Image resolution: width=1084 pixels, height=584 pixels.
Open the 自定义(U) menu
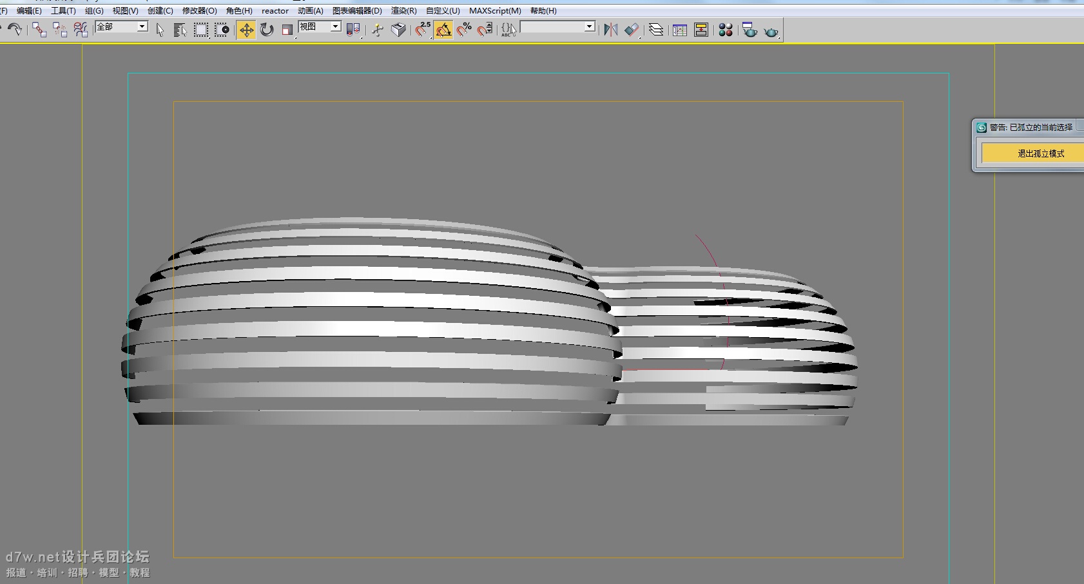(443, 11)
